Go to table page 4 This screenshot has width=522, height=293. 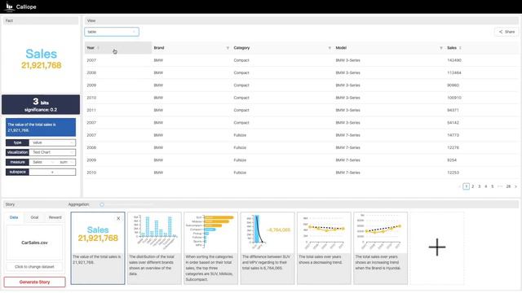[486, 186]
